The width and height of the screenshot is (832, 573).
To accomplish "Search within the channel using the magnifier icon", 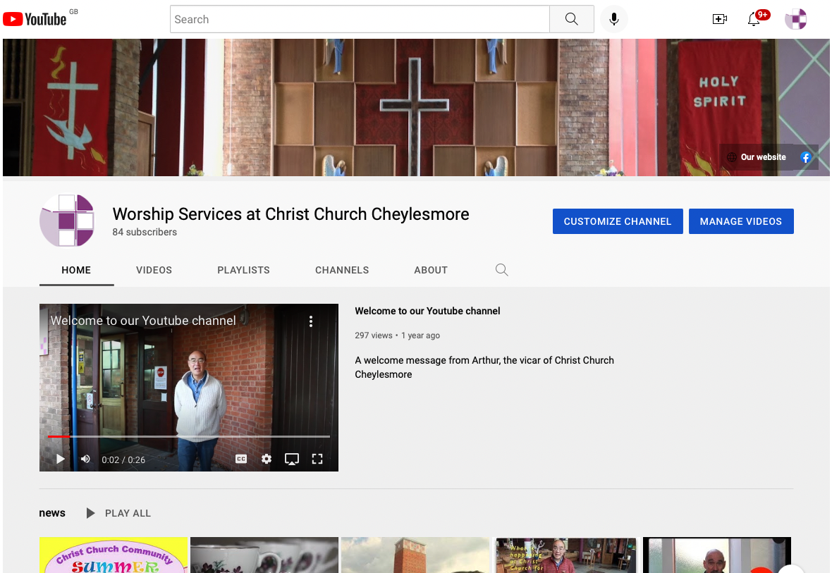I will click(x=501, y=269).
